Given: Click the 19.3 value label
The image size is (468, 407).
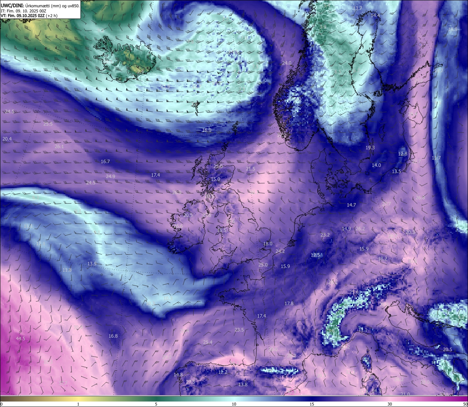Looking at the screenshot, I should (370, 147).
